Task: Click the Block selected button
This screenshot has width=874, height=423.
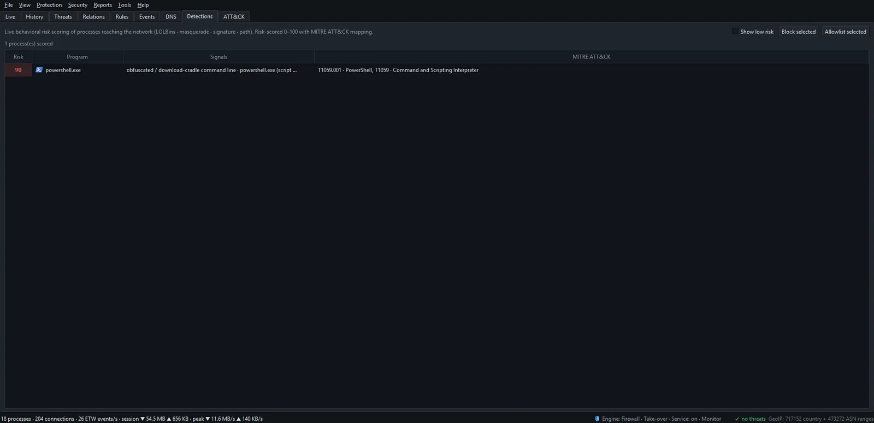Action: (798, 32)
